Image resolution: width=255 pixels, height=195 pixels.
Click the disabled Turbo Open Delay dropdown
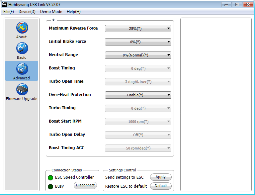pos(138,135)
